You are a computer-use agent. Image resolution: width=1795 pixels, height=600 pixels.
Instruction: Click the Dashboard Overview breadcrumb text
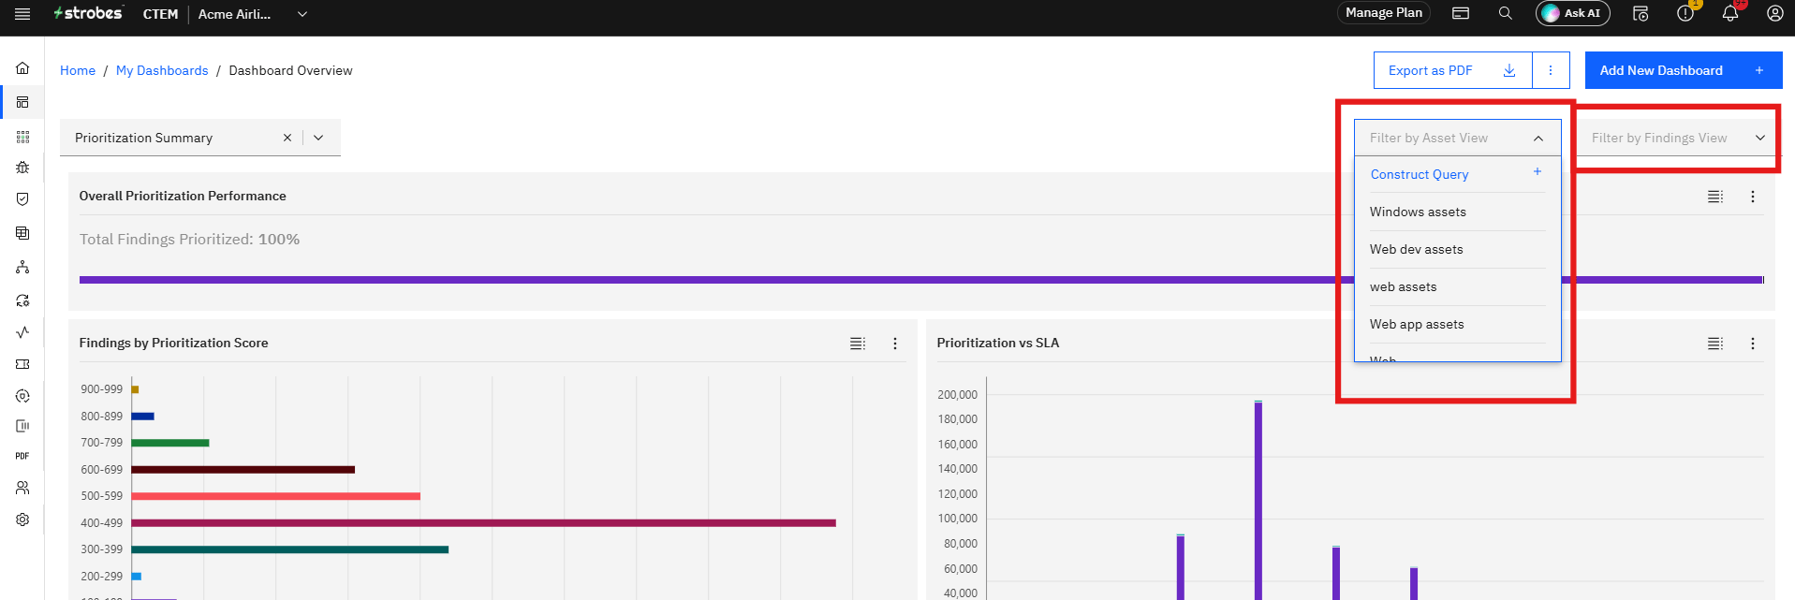coord(290,70)
